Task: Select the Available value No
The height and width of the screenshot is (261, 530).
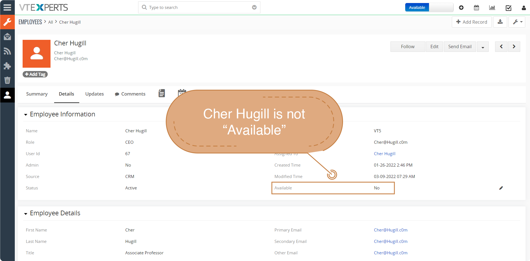Action: pos(377,188)
